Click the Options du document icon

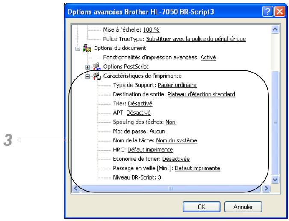(87, 48)
